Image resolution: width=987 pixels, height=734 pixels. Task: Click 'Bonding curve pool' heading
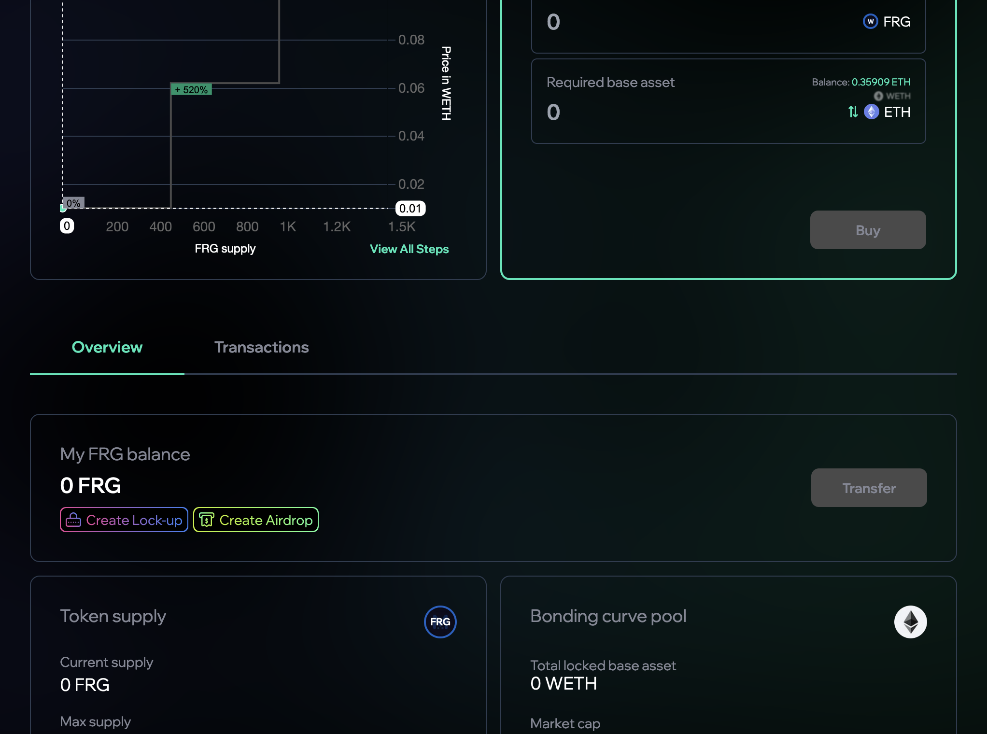coord(608,616)
